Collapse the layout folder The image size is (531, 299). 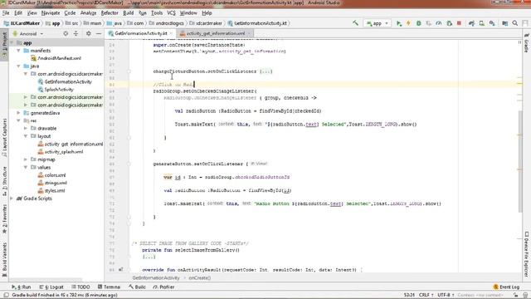click(x=26, y=136)
